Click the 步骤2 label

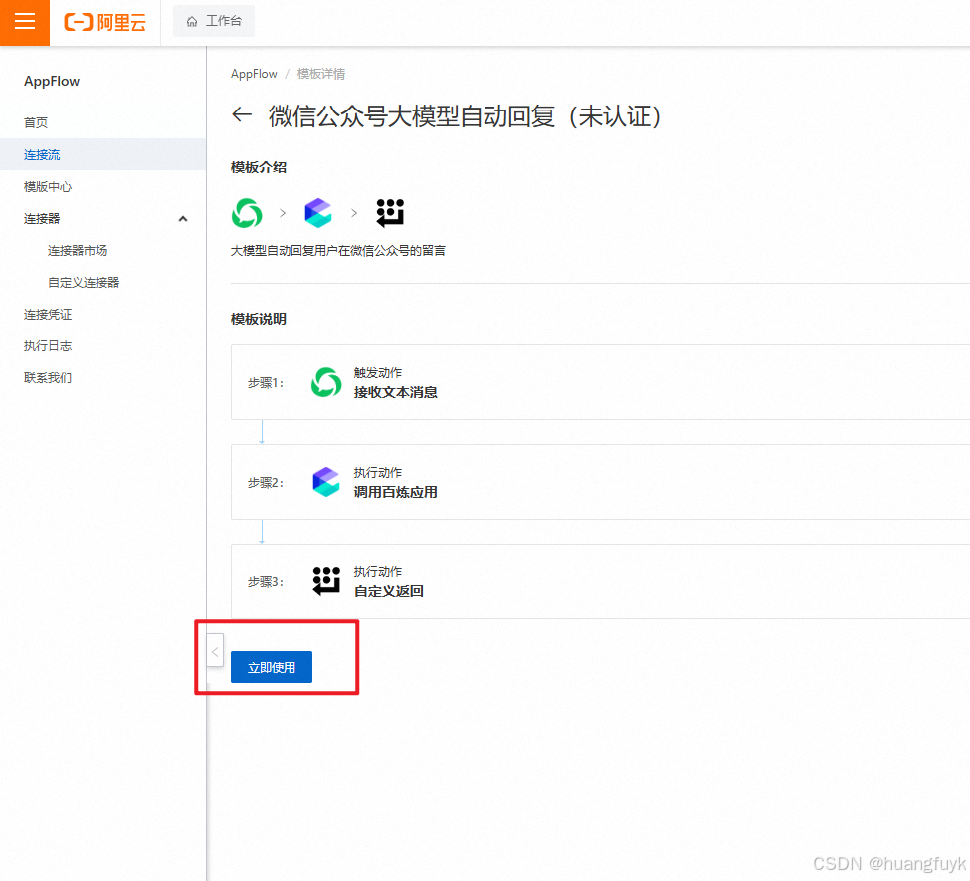point(266,482)
